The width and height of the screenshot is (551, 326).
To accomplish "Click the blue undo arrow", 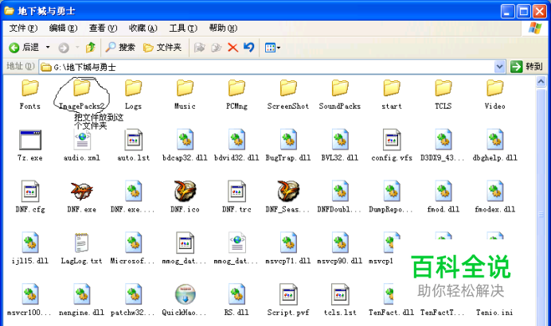I will pos(248,47).
